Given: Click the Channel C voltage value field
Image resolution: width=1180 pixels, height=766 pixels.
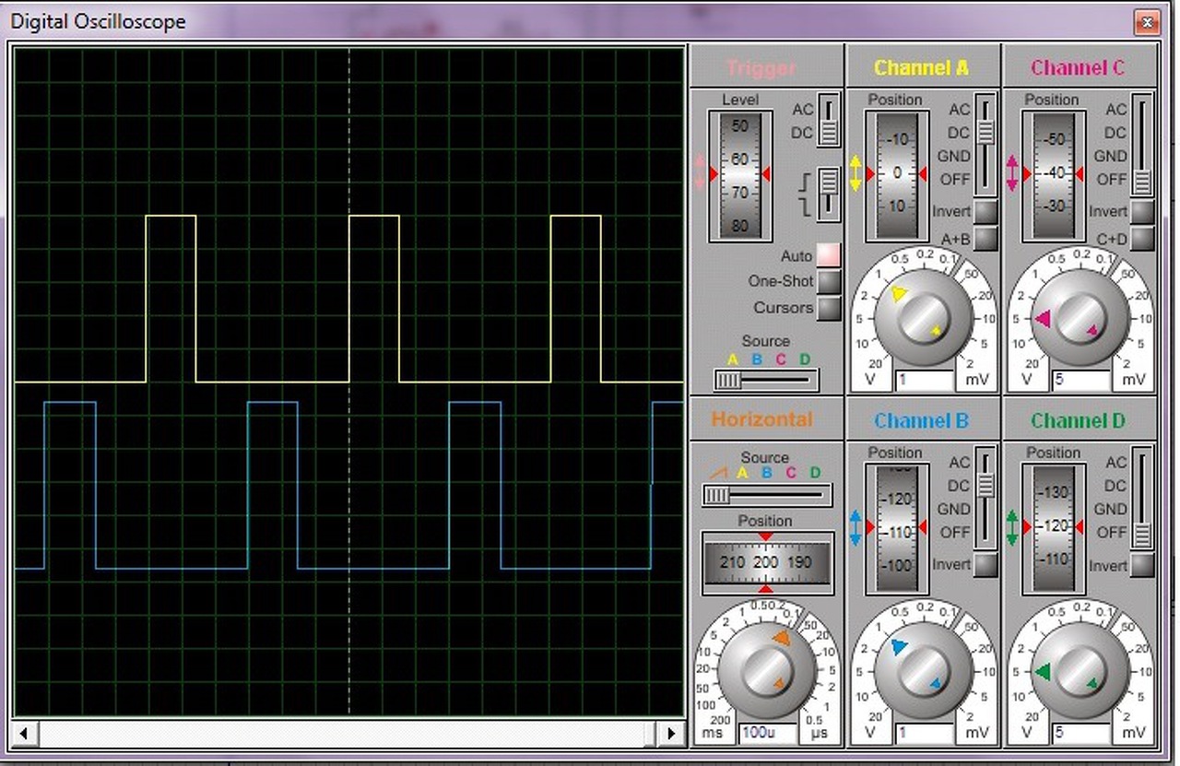Looking at the screenshot, I should [1079, 380].
